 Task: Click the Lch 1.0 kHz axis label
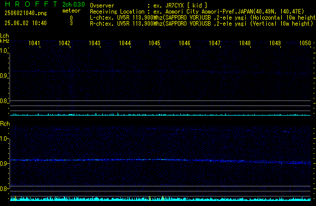4,51
